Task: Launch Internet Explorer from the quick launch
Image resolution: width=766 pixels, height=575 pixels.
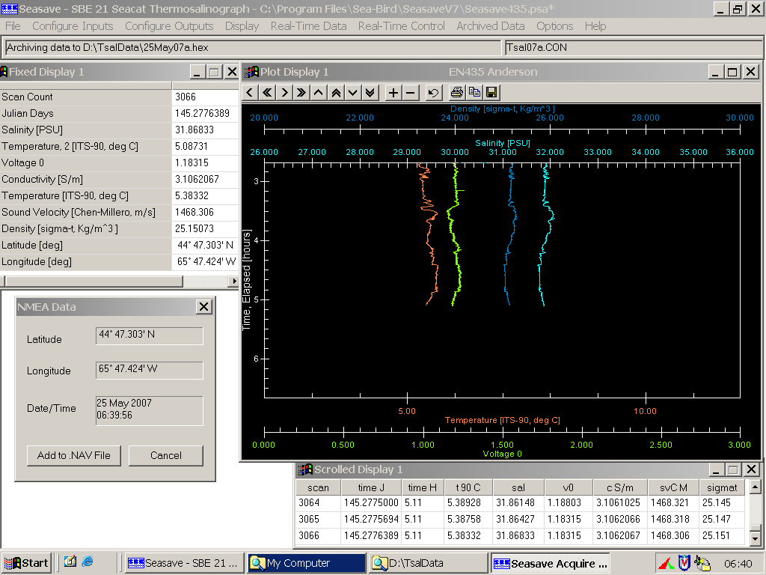Action: 88,562
